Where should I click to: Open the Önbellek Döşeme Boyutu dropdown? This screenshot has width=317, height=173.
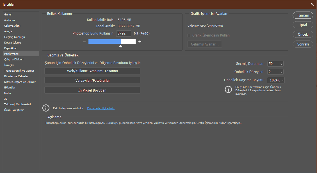(276, 80)
